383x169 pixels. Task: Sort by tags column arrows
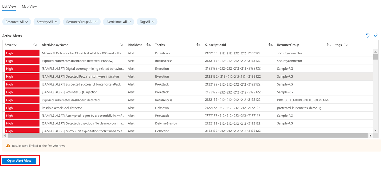tap(346, 45)
